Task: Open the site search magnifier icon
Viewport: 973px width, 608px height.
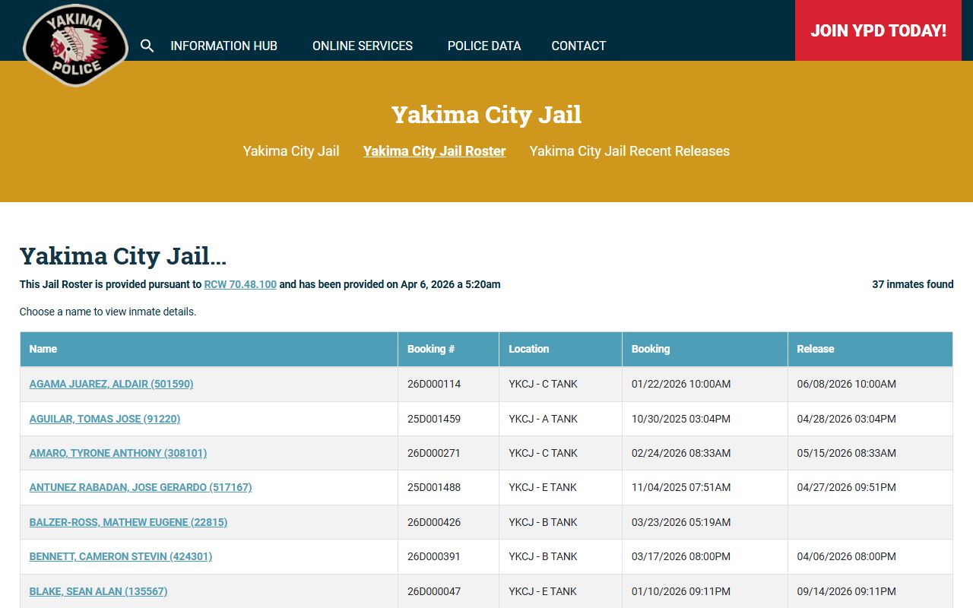Action: (x=147, y=46)
